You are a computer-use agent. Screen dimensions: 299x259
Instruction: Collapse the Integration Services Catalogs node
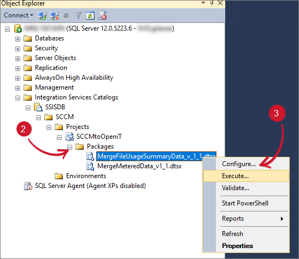point(17,98)
